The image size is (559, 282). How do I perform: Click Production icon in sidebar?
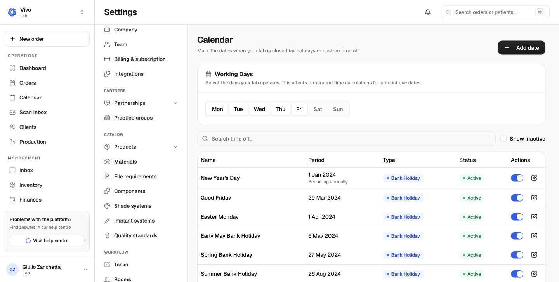click(x=12, y=142)
